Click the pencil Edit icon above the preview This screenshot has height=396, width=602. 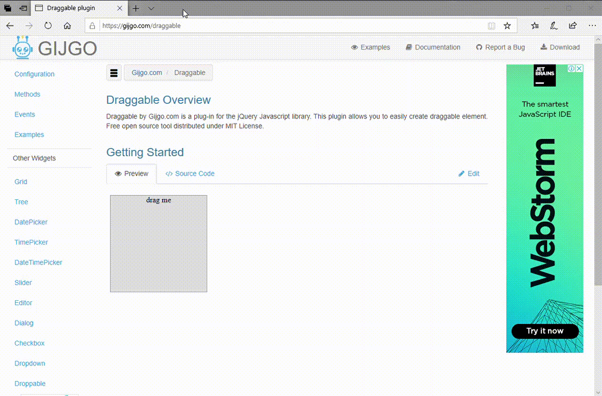tap(461, 174)
